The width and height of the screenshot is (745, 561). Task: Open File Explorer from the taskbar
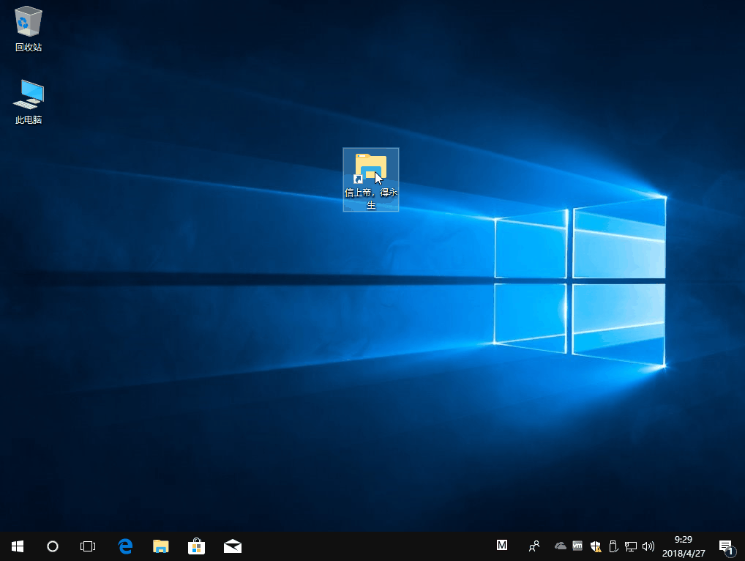160,546
